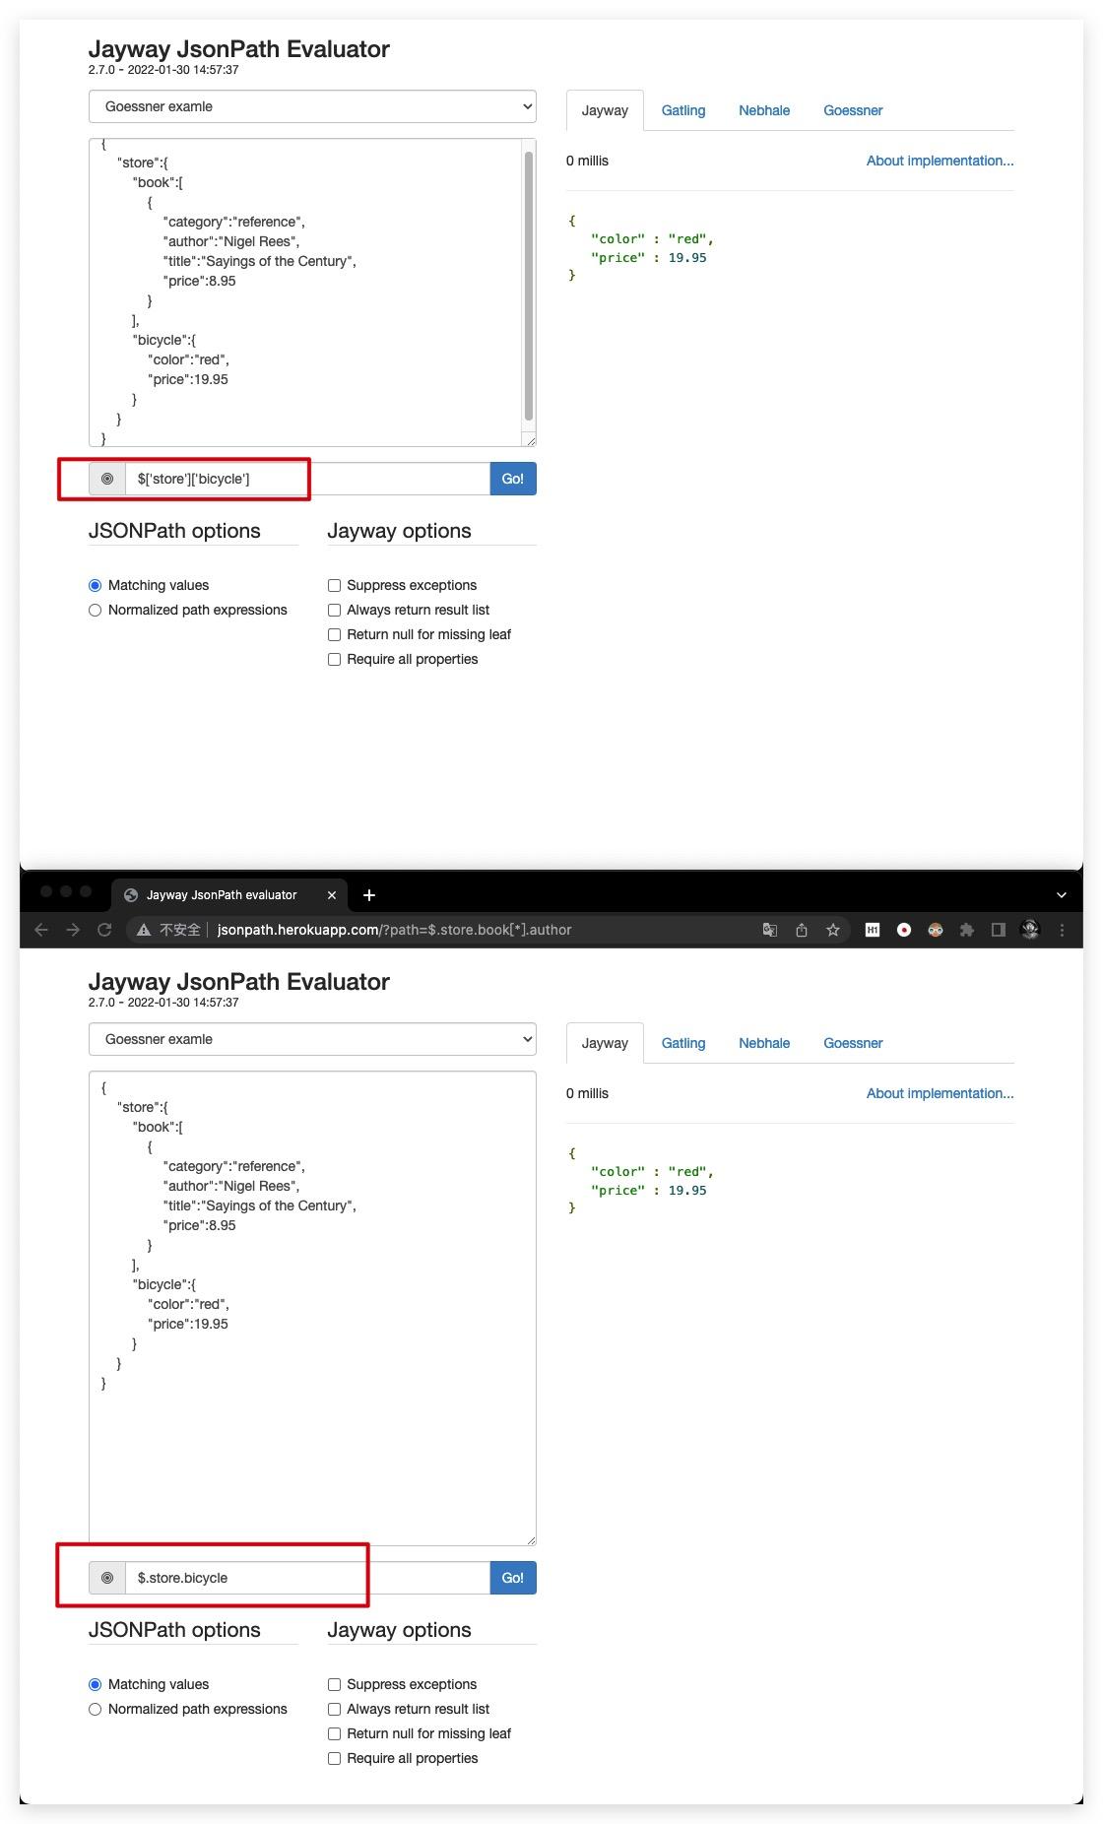Click the share icon in address bar
The width and height of the screenshot is (1103, 1824).
click(x=802, y=930)
